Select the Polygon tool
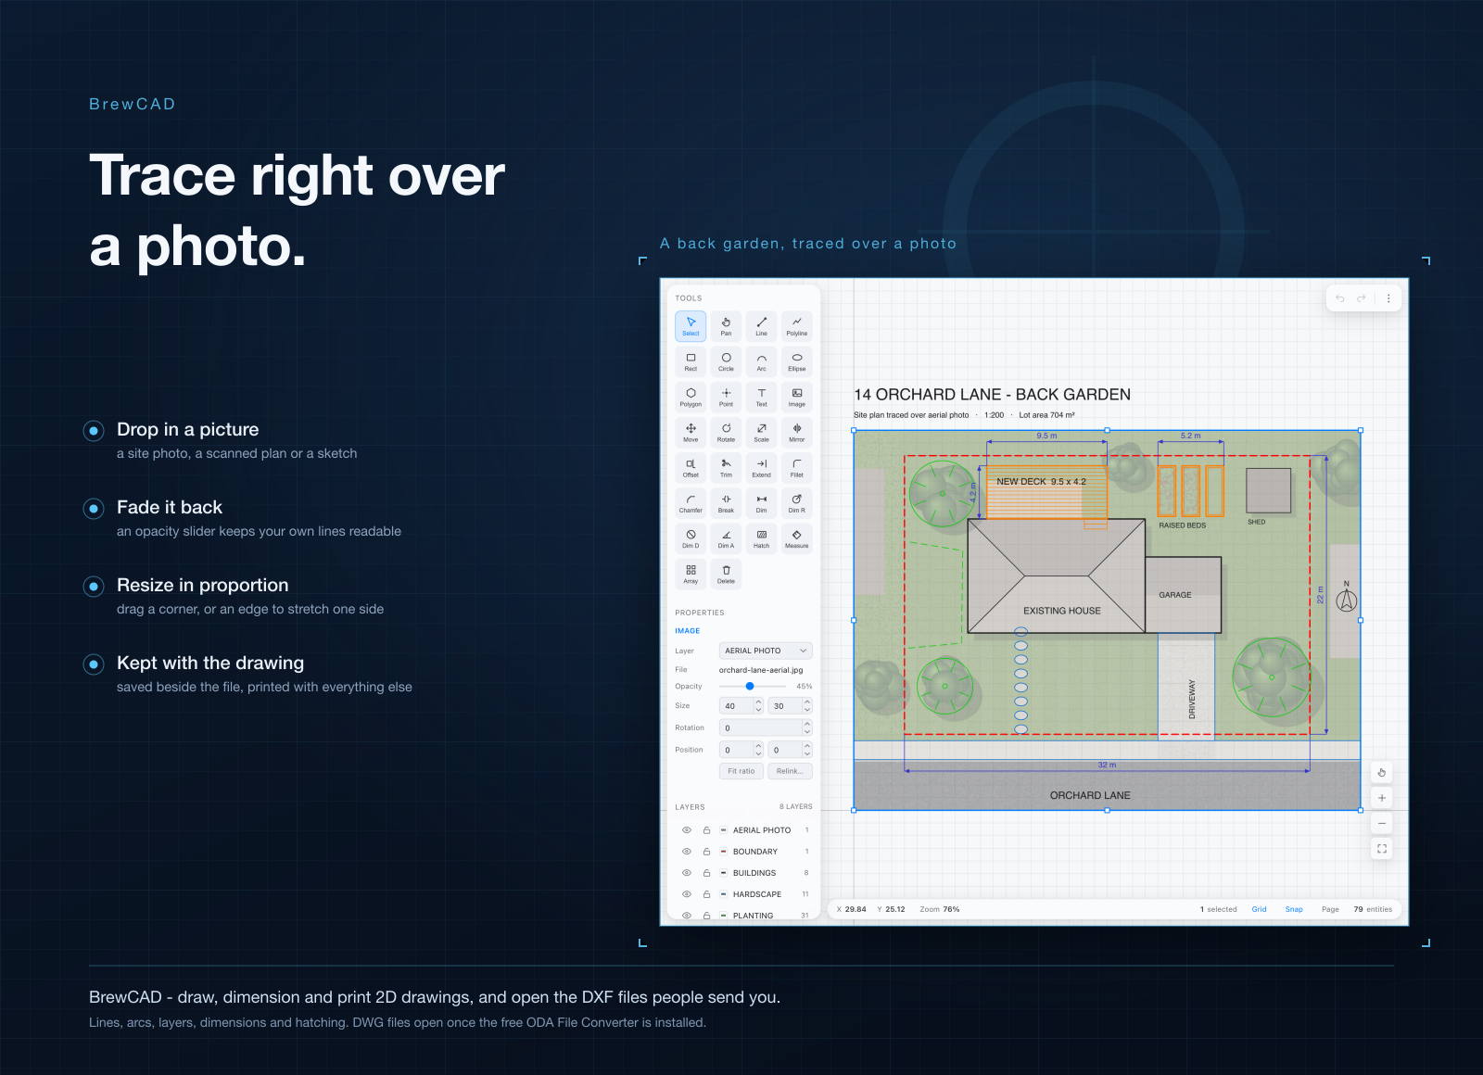 point(691,397)
